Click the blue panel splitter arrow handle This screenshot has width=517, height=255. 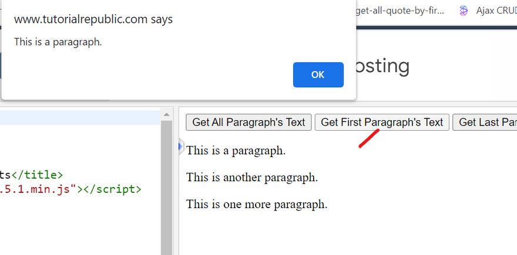180,146
